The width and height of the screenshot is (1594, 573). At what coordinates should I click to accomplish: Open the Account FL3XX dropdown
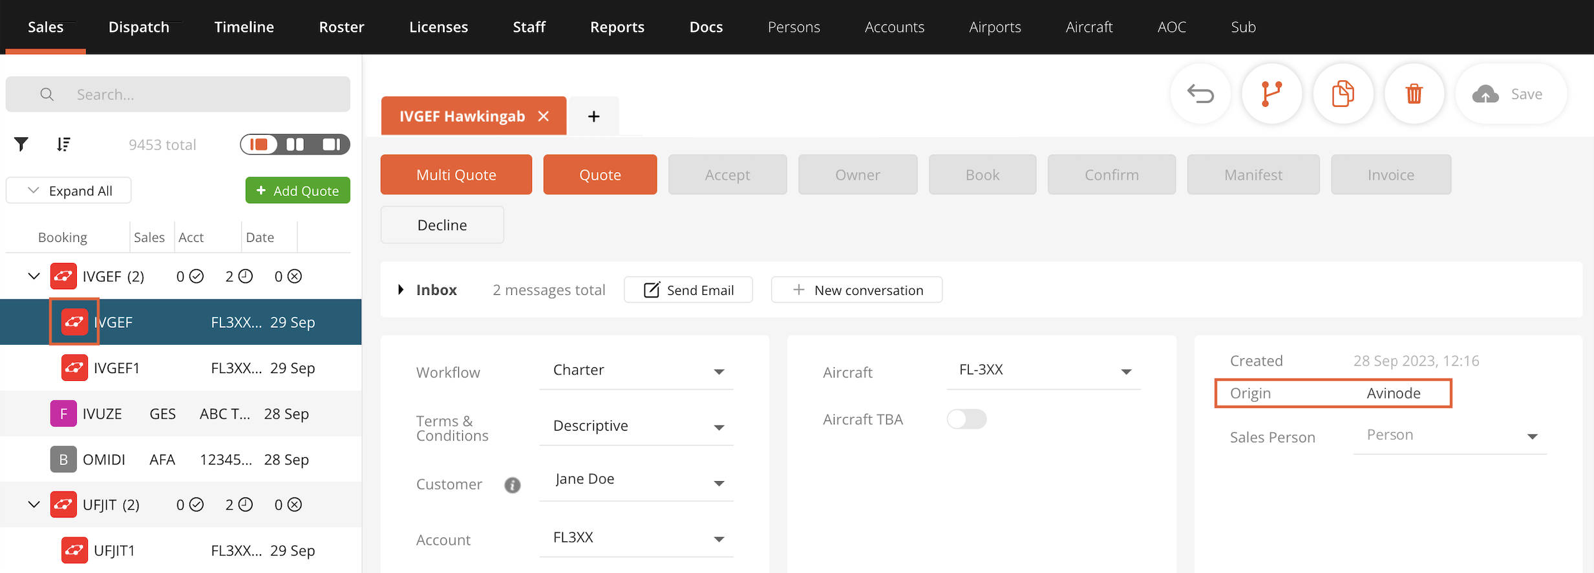(636, 538)
